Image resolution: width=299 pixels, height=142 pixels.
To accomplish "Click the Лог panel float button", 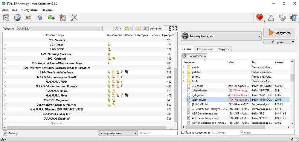I will point(292,140).
